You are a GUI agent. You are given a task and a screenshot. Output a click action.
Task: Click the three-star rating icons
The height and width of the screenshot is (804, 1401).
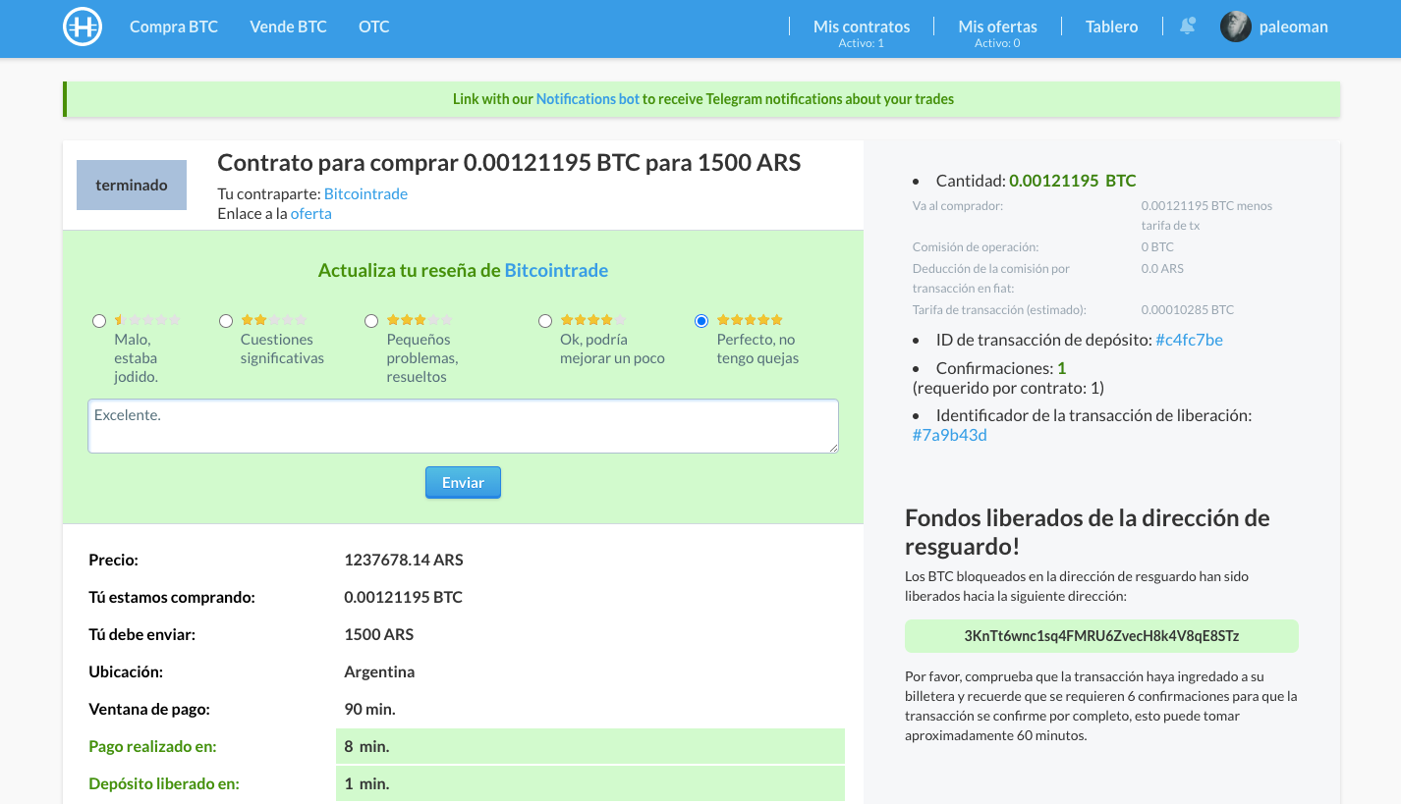[420, 320]
